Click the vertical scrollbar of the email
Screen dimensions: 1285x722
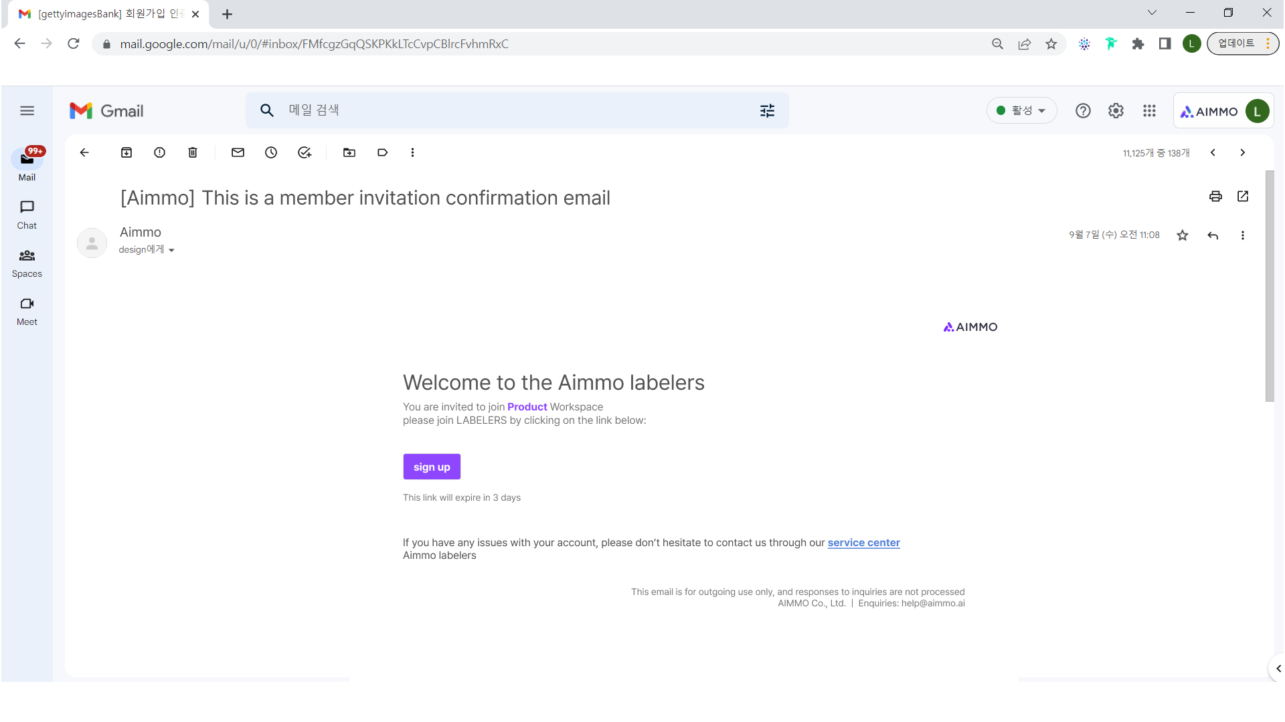(1270, 287)
